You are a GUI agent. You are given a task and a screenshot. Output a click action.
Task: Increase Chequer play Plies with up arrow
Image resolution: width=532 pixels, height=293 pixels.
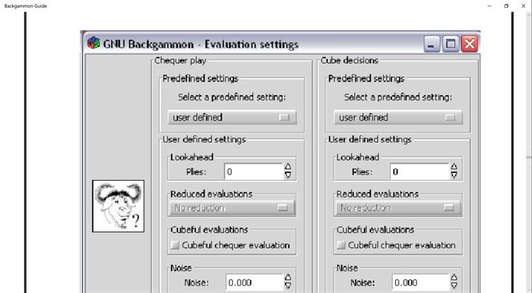[288, 167]
